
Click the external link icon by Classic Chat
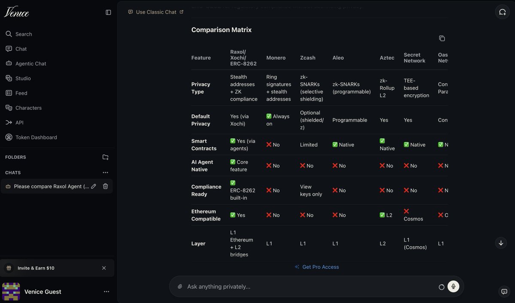182,12
